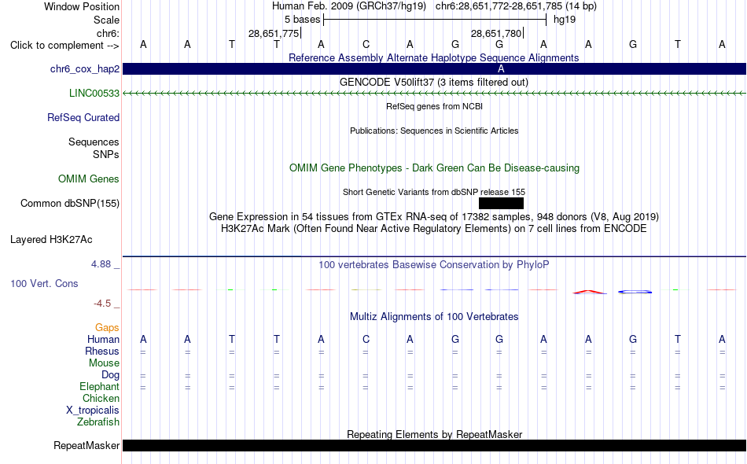Open Short Genetic Variants from dbSNP release 155

pyautogui.click(x=433, y=192)
